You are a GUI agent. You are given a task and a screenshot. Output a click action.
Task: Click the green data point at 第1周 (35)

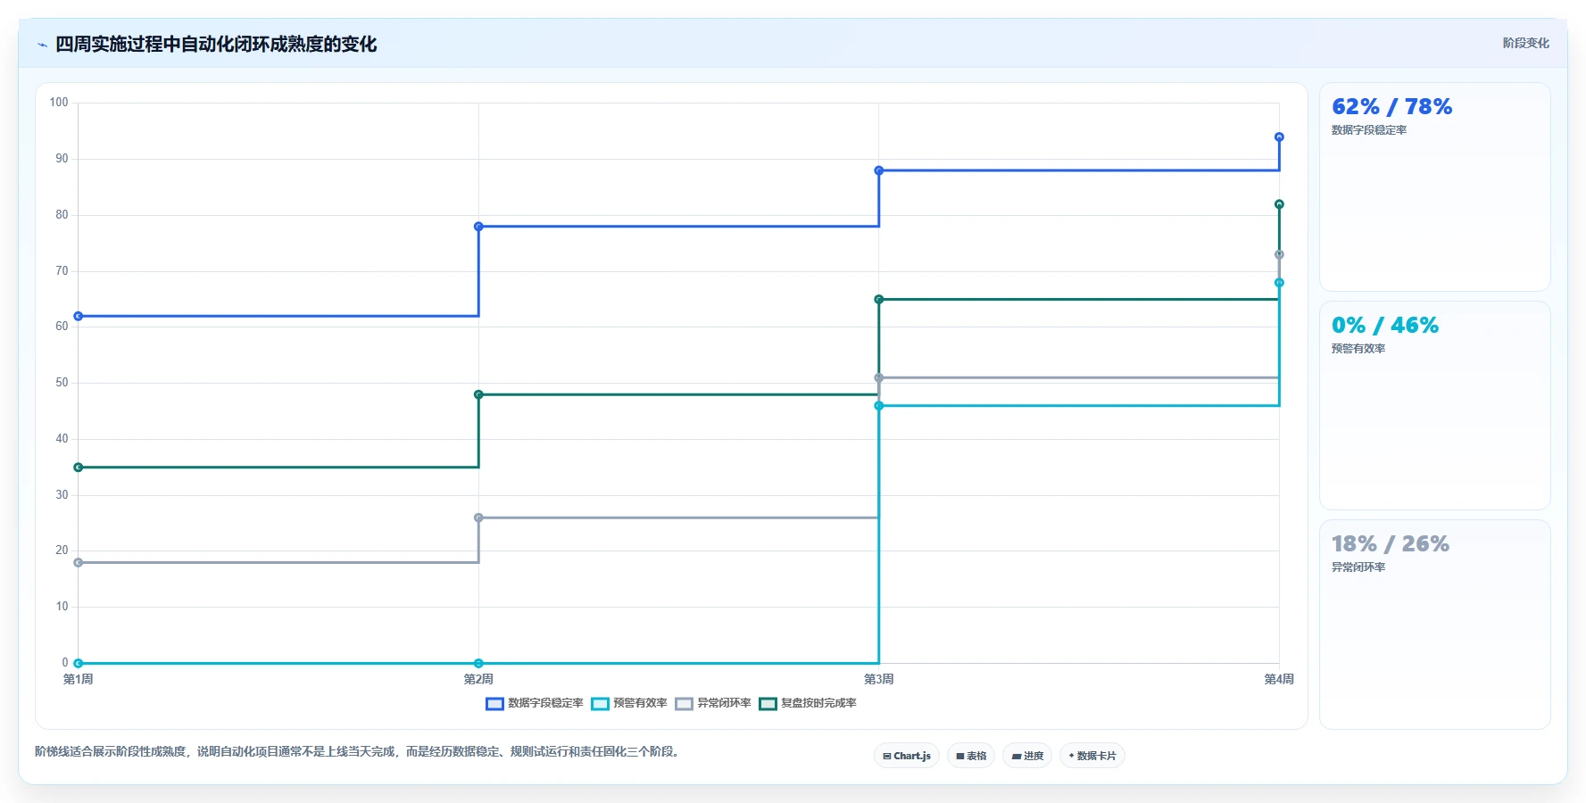coord(79,468)
